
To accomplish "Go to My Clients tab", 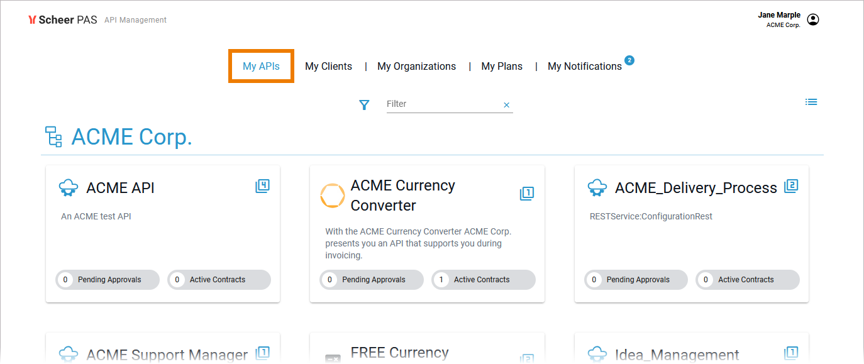I will [x=328, y=66].
